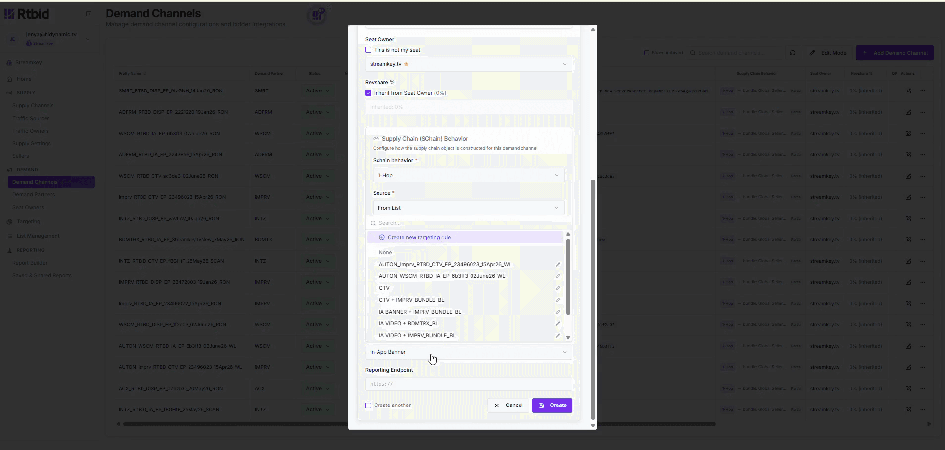The image size is (945, 450).
Task: Click the round avatar icon near page title
Action: 317,15
